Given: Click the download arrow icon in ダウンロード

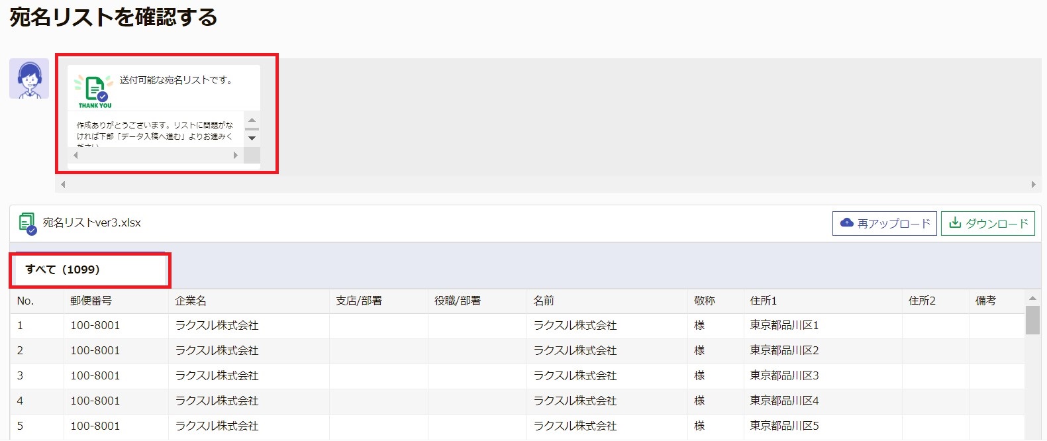Looking at the screenshot, I should point(955,223).
